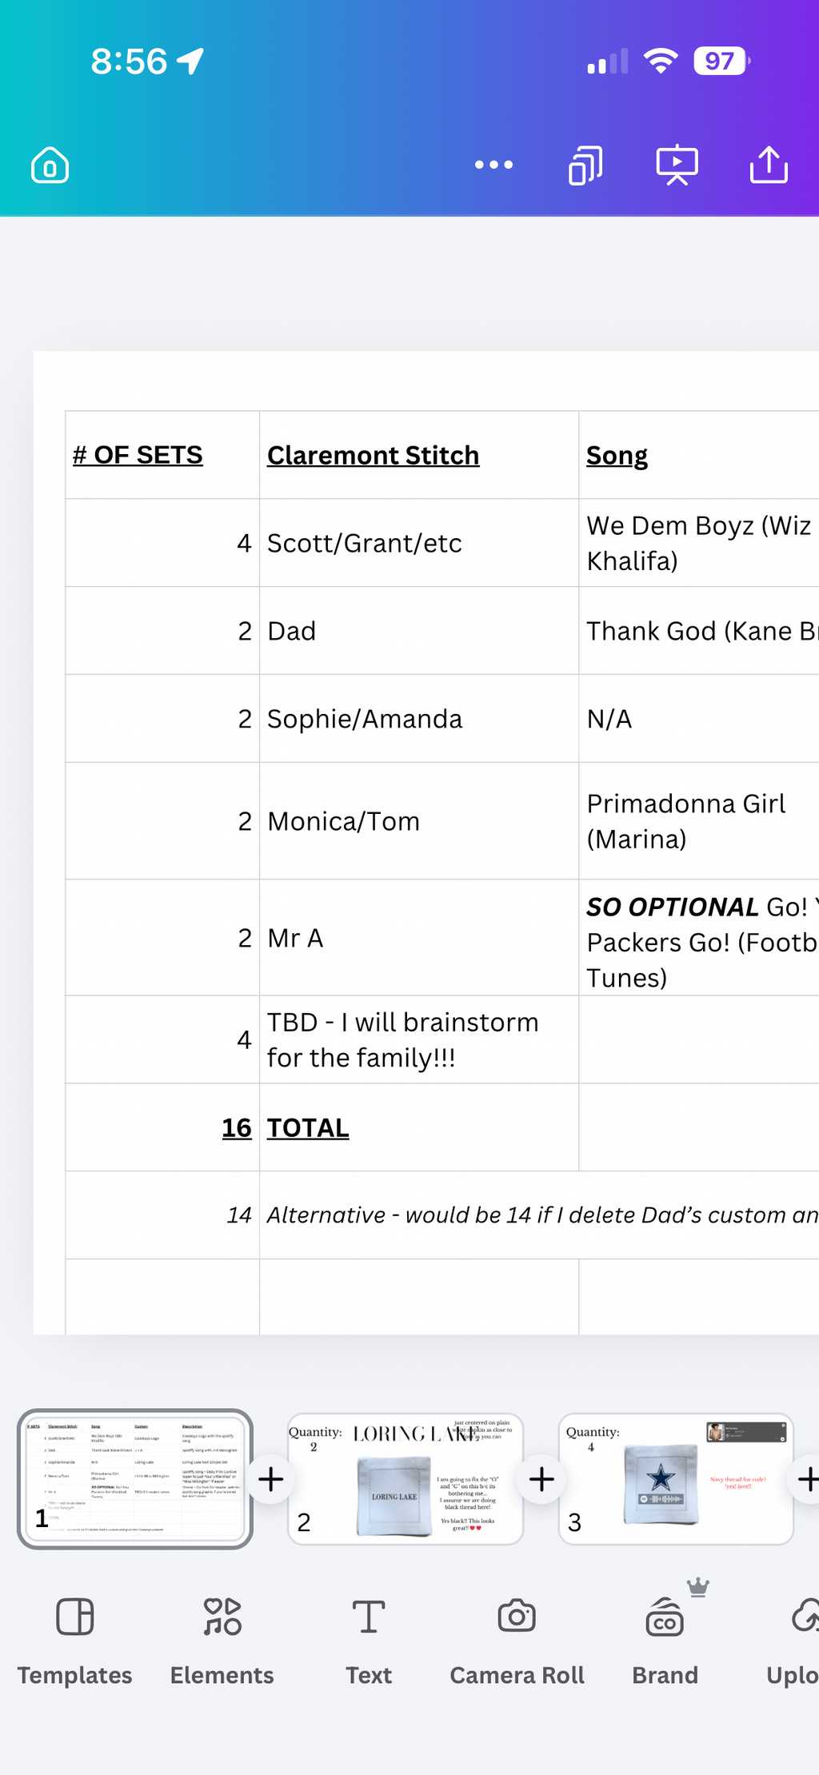Select page 1 thumbnail
This screenshot has height=1775, width=819.
point(135,1478)
